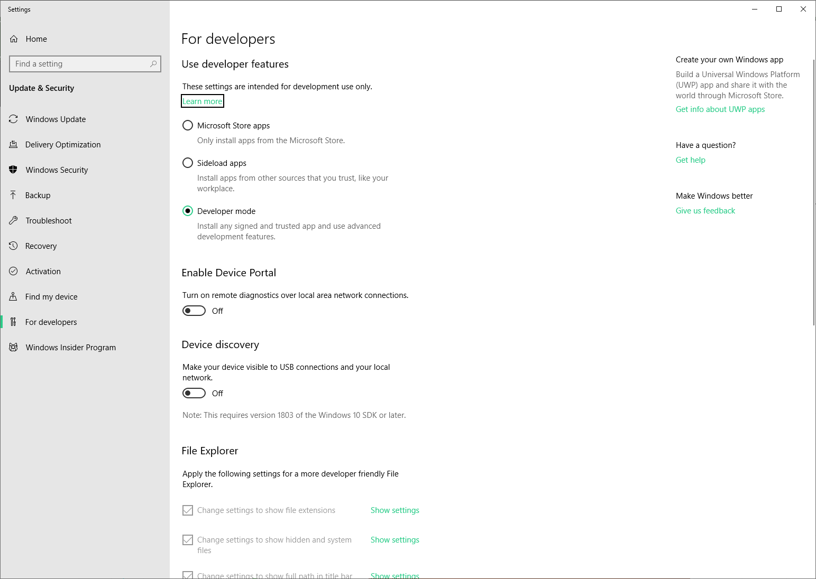This screenshot has height=579, width=816.
Task: Check show file extensions checkbox
Action: 188,511
